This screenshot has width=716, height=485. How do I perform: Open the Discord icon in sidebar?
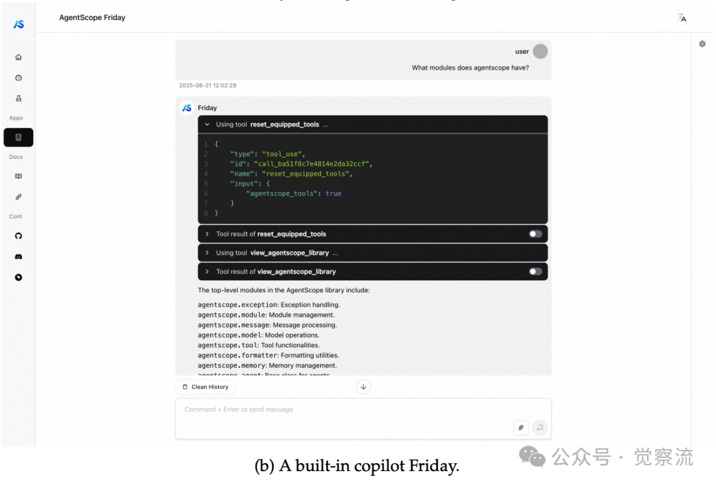click(x=19, y=256)
